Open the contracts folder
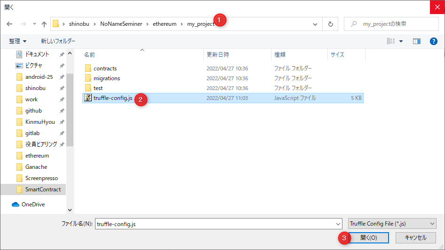This screenshot has width=445, height=250. [105, 68]
